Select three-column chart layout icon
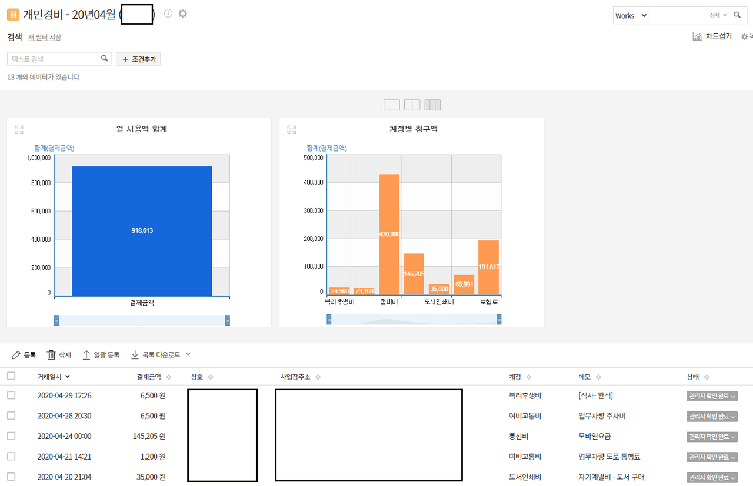 click(x=433, y=105)
